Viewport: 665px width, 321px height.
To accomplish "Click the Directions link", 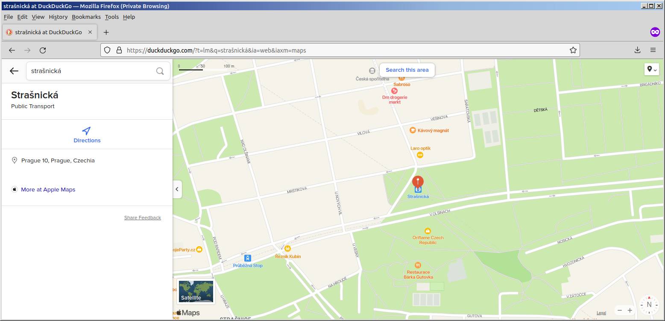I will 87,140.
